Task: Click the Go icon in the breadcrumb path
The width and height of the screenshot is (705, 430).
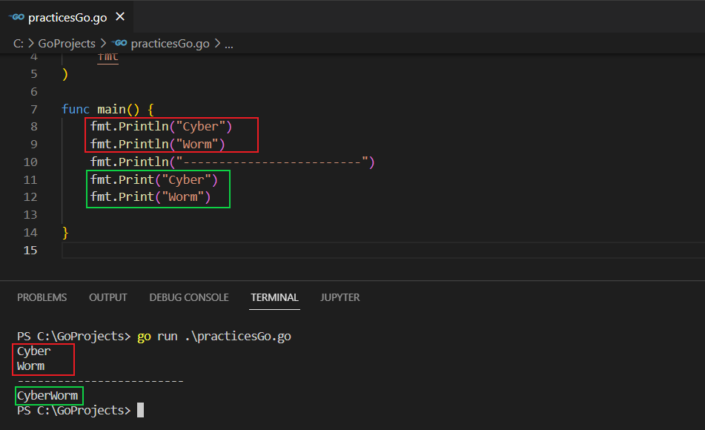Action: (x=119, y=44)
